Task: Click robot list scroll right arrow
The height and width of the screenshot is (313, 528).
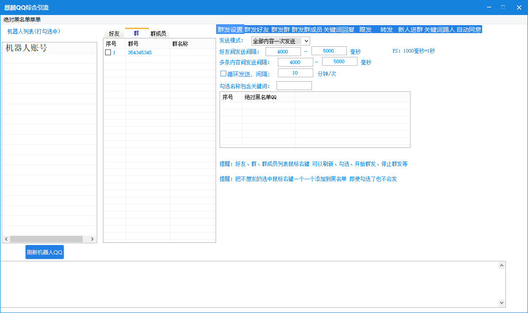Action: click(92, 239)
